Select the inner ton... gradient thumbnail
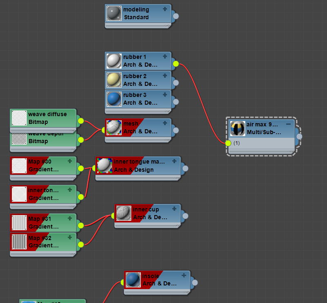Image resolution: width=327 pixels, height=303 pixels. (x=19, y=194)
